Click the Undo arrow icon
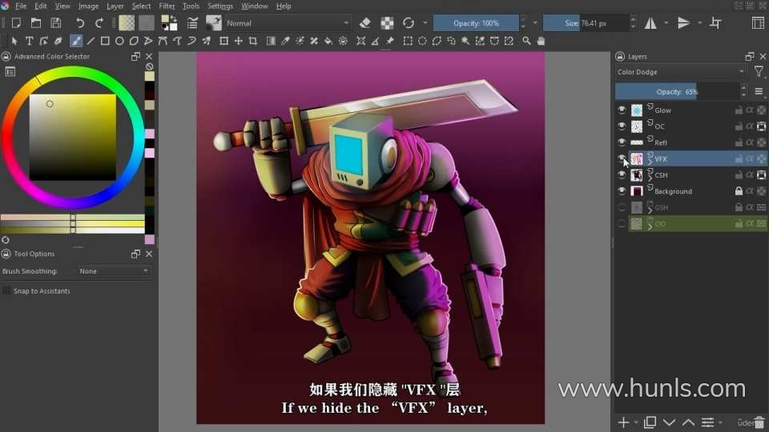 tap(80, 23)
